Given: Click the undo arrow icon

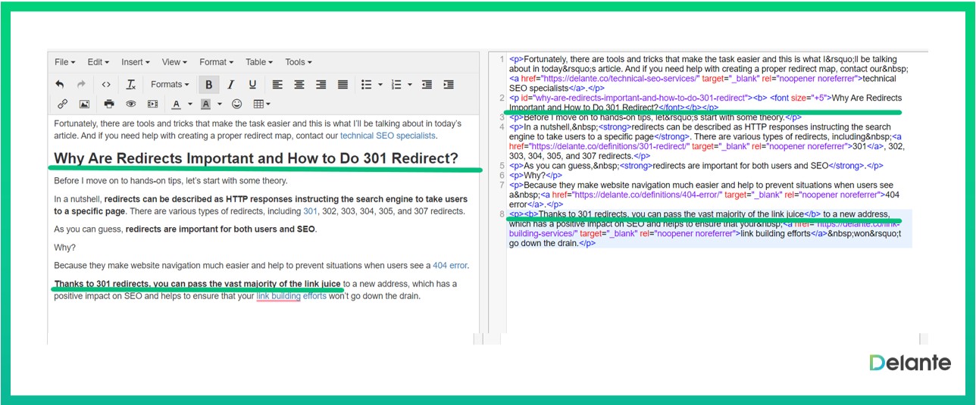Looking at the screenshot, I should pyautogui.click(x=61, y=85).
